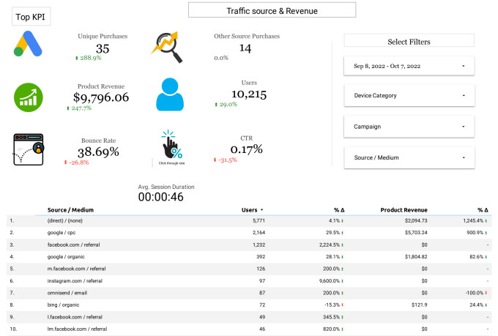Screen dimensions: 498x336
Task: Select the omnisend / email row
Action: pyautogui.click(x=249, y=293)
